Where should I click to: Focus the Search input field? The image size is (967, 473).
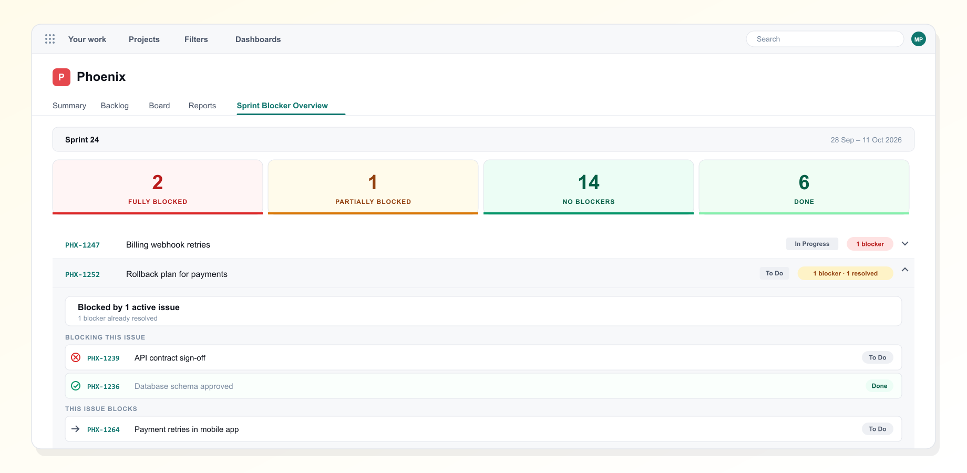pos(825,39)
